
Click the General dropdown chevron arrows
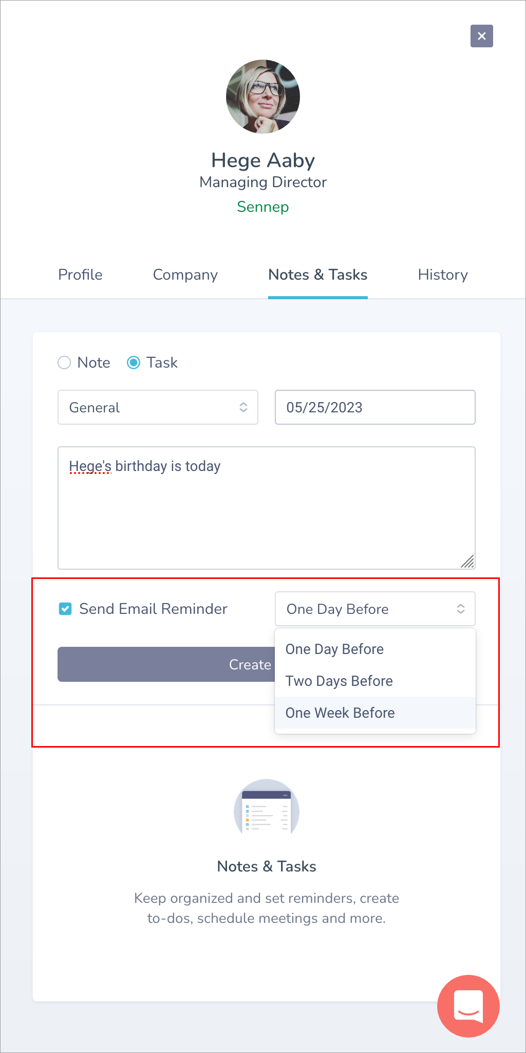coord(243,407)
